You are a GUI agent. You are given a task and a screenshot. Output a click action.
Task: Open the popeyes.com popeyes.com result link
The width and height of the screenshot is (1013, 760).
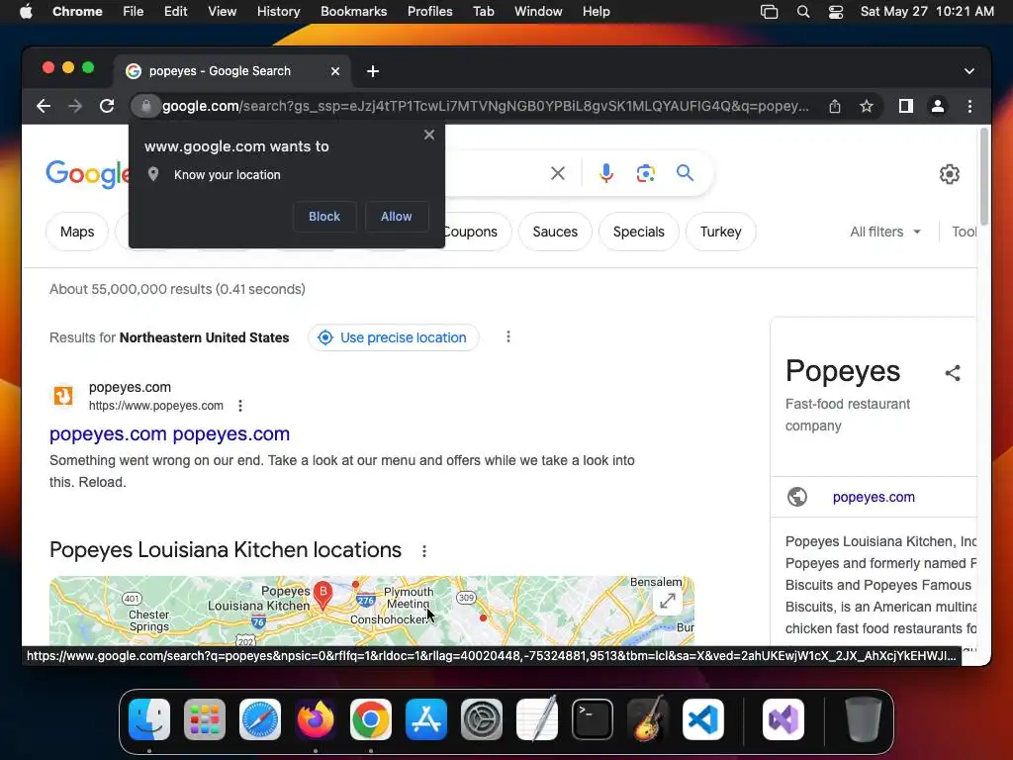pyautogui.click(x=169, y=433)
